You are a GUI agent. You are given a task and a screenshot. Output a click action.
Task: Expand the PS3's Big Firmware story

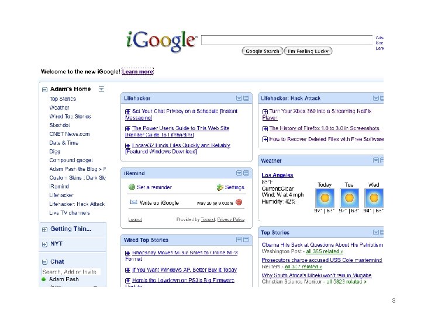tap(128, 281)
